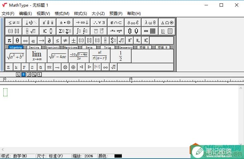Viewport: 244px width, 159px height.
Task: Select the relational tab stop
Action: (x=34, y=75)
